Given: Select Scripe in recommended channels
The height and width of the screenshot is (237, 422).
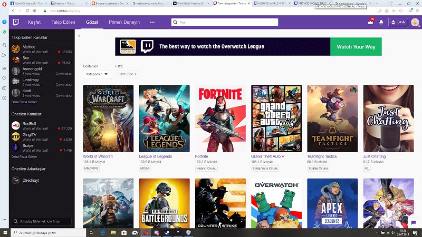Looking at the screenshot, I should pos(42,148).
